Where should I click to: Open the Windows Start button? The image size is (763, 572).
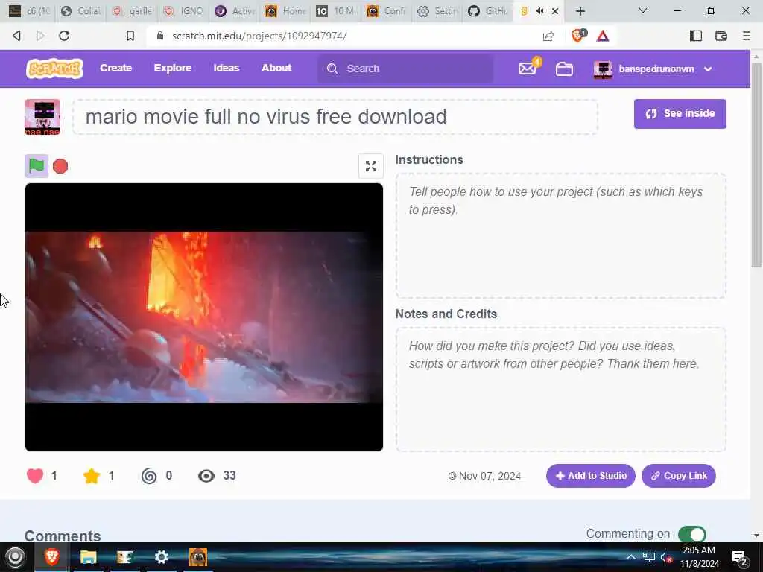pyautogui.click(x=15, y=557)
